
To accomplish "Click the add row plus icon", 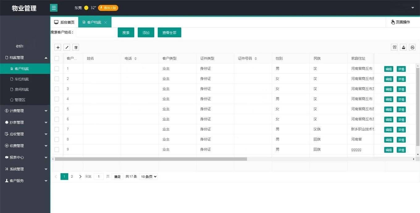I will 58,47.
